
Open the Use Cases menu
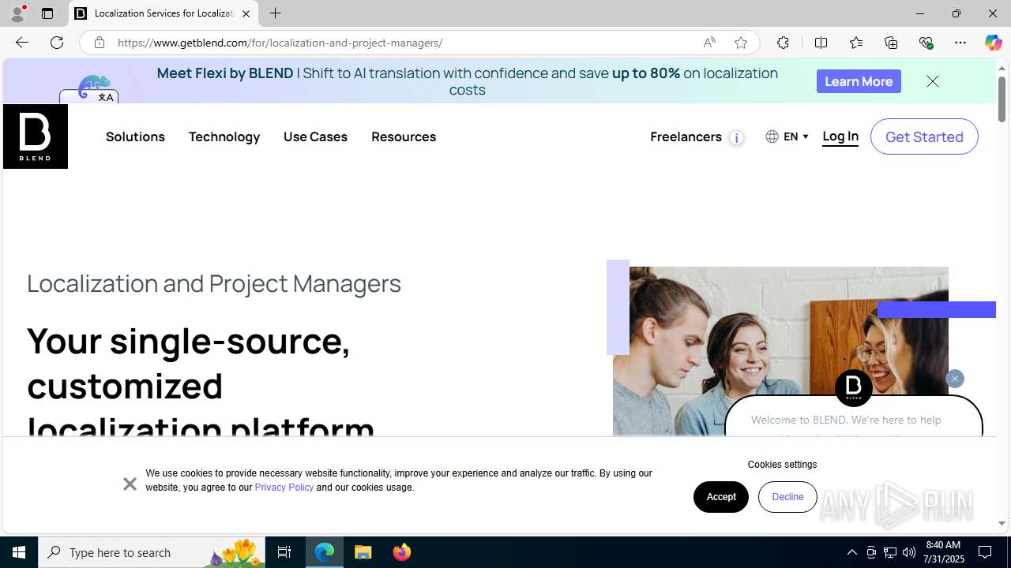tap(315, 136)
